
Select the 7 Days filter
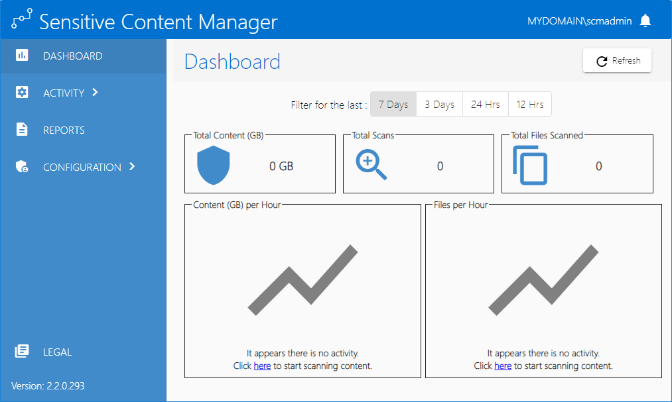[x=393, y=105]
